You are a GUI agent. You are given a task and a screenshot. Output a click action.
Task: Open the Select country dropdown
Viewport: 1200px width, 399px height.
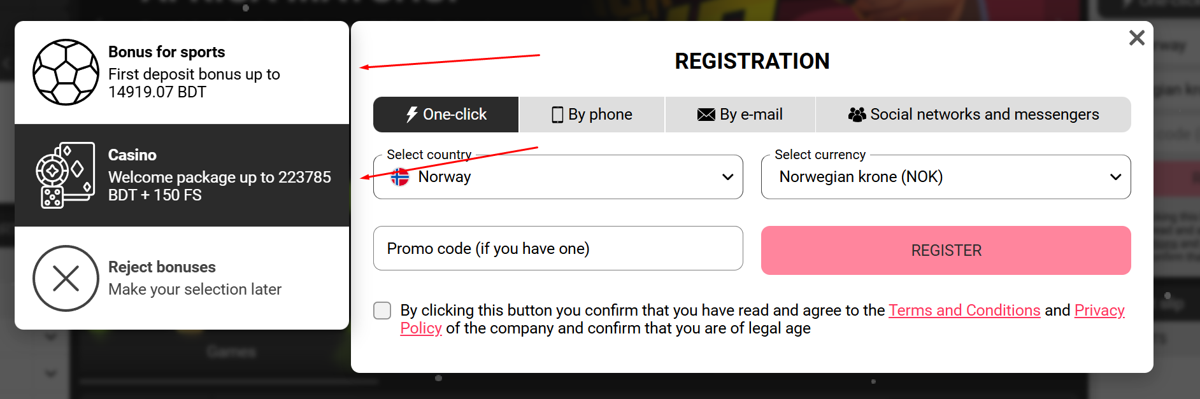click(557, 177)
